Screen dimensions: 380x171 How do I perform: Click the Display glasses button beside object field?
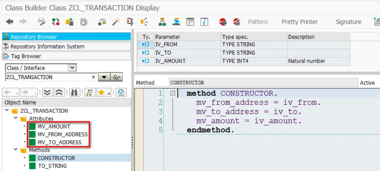tap(116, 77)
